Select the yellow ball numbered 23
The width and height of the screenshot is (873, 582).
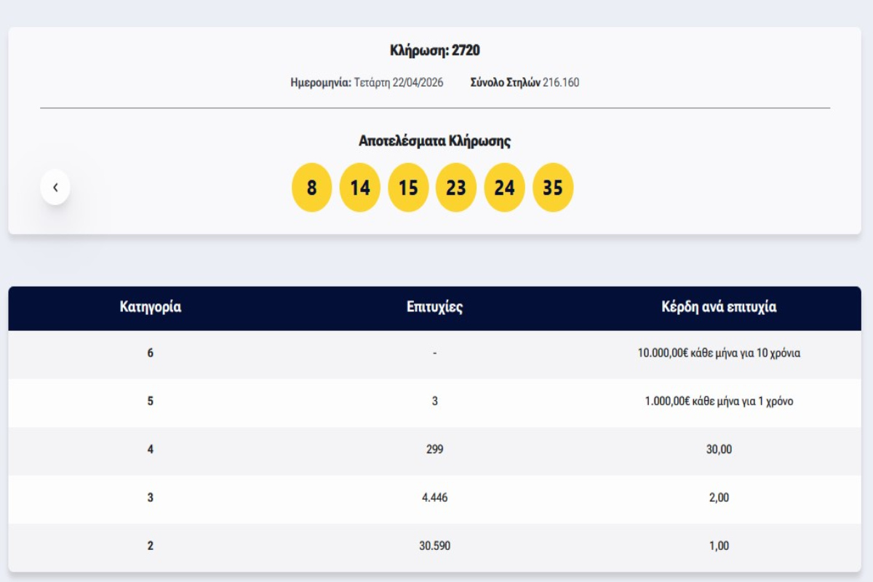pos(456,188)
